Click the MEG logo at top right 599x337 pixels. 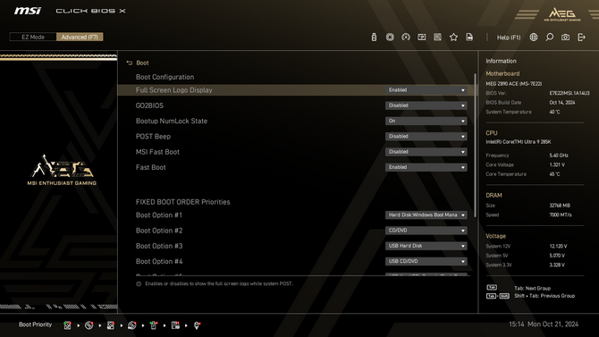[x=562, y=14]
